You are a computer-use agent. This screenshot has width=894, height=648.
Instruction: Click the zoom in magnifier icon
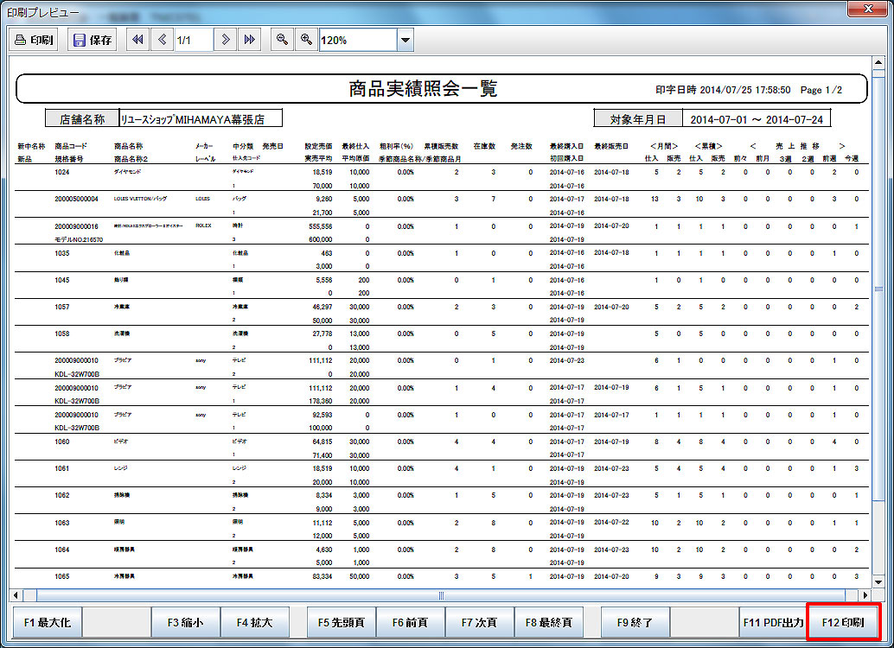point(305,40)
